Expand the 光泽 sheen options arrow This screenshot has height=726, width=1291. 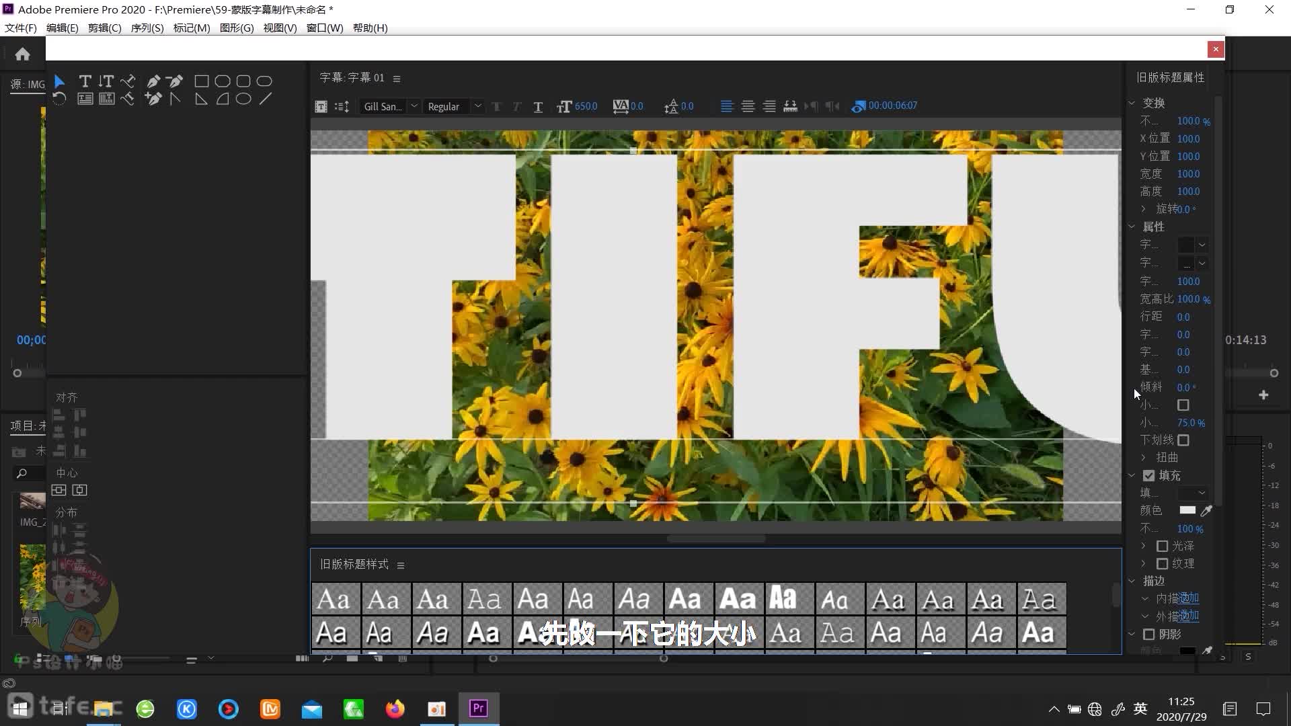pos(1144,546)
